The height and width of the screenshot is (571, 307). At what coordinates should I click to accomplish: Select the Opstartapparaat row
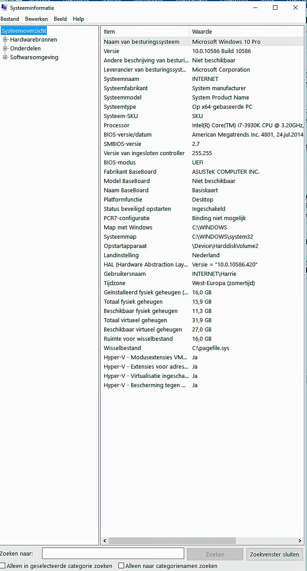(203, 246)
